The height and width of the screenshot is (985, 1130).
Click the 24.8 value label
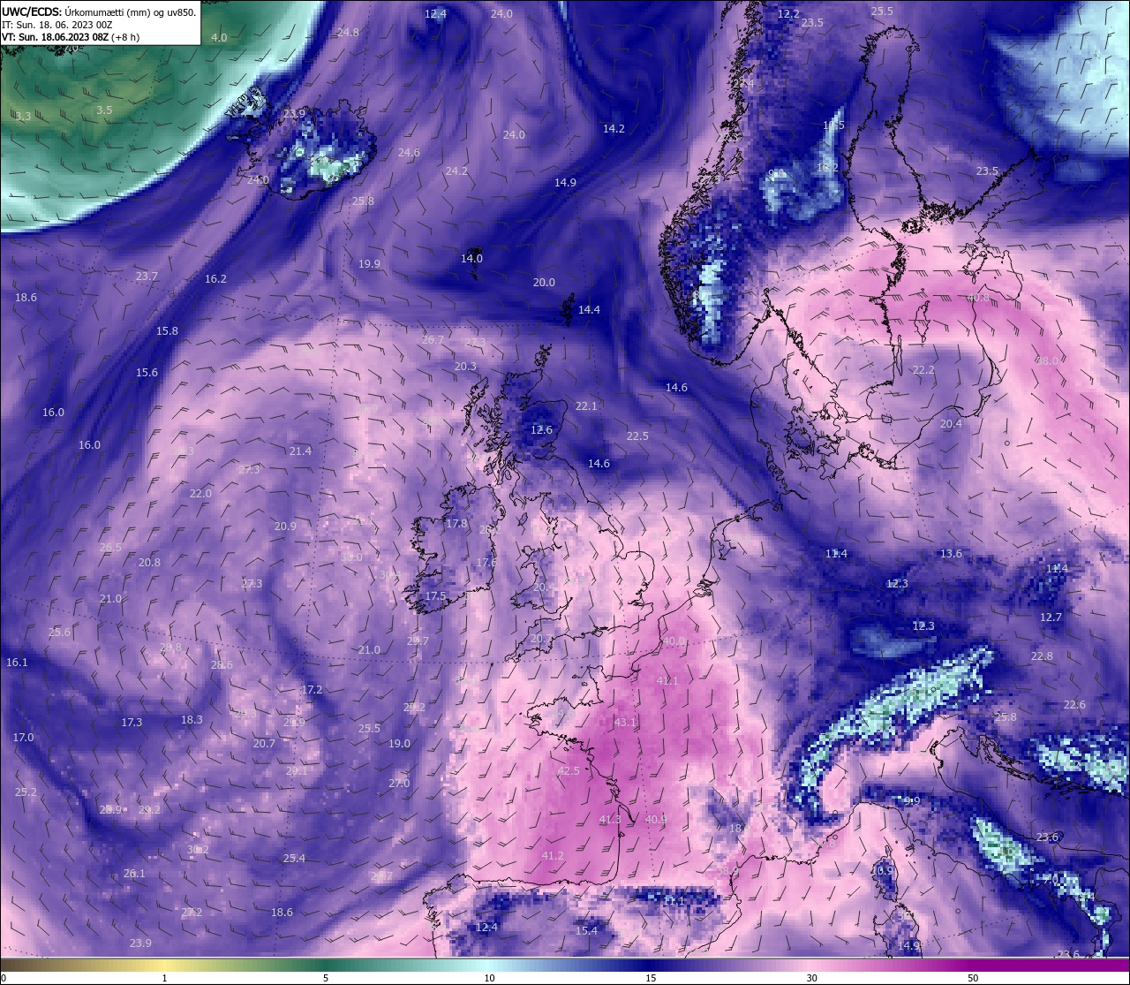[348, 33]
